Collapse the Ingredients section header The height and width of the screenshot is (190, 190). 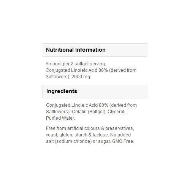click(x=95, y=92)
